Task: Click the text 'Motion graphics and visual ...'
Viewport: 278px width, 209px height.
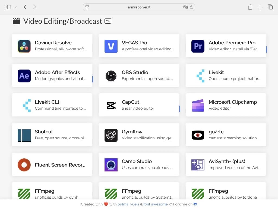Action: point(60,79)
